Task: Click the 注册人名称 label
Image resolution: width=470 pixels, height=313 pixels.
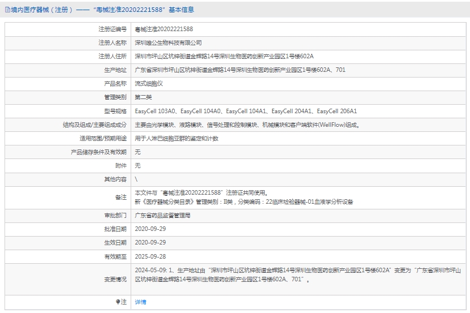Action: pos(113,42)
